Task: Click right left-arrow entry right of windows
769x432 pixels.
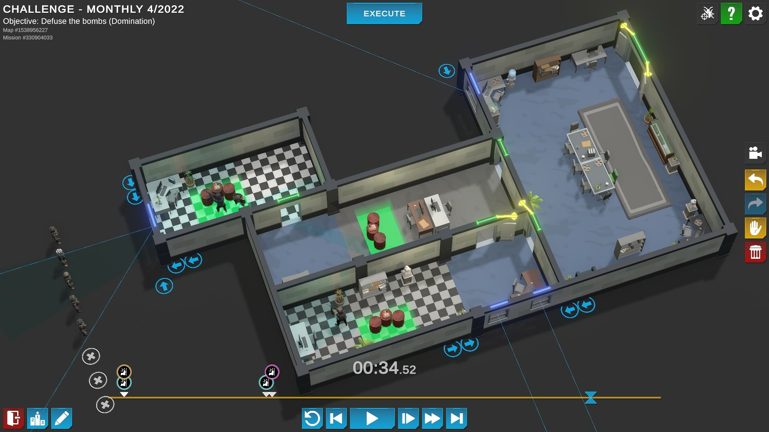Action: pyautogui.click(x=587, y=305)
